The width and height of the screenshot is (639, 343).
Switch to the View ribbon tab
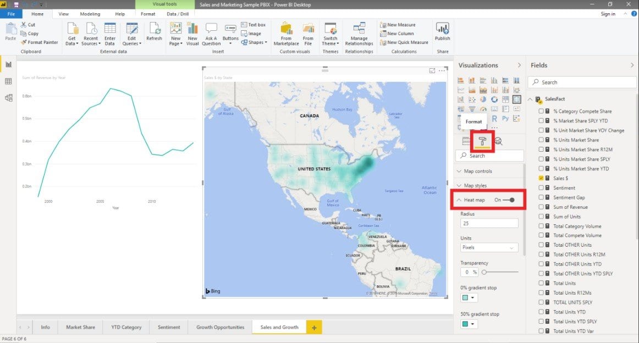tap(64, 14)
